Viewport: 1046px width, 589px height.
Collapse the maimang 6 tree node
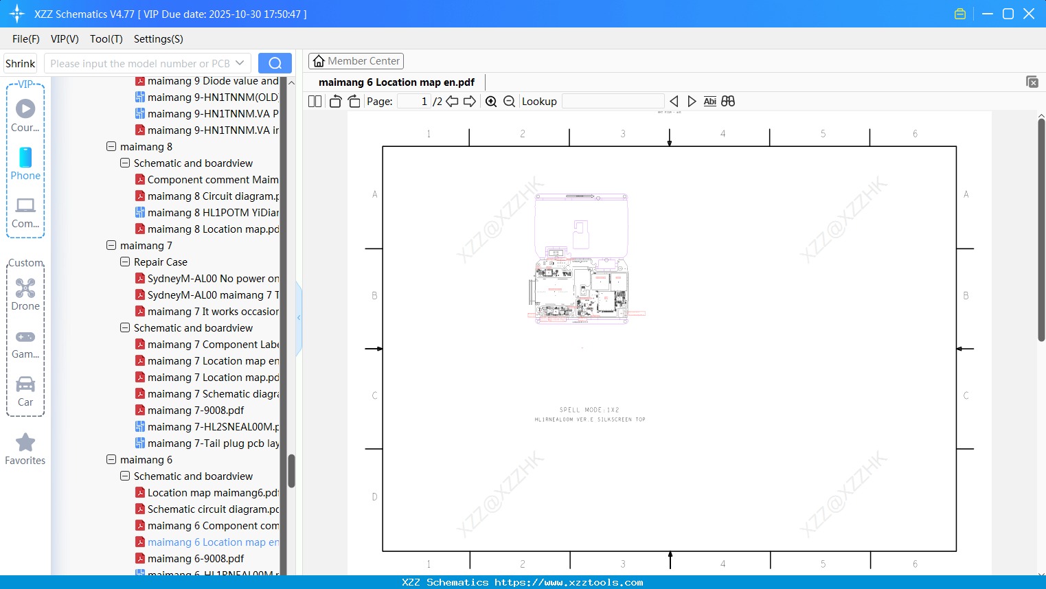pyautogui.click(x=111, y=459)
